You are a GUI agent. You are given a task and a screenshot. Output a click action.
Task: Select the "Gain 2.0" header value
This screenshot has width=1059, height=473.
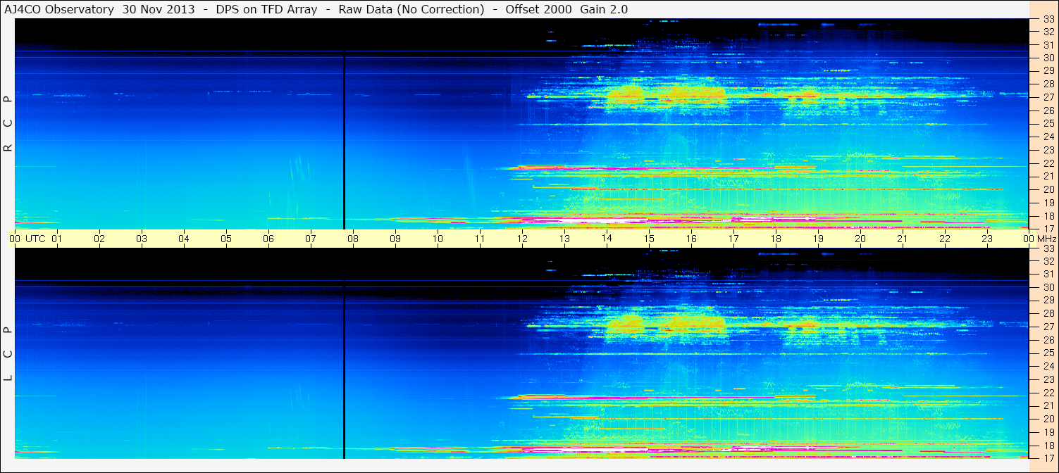pos(604,9)
